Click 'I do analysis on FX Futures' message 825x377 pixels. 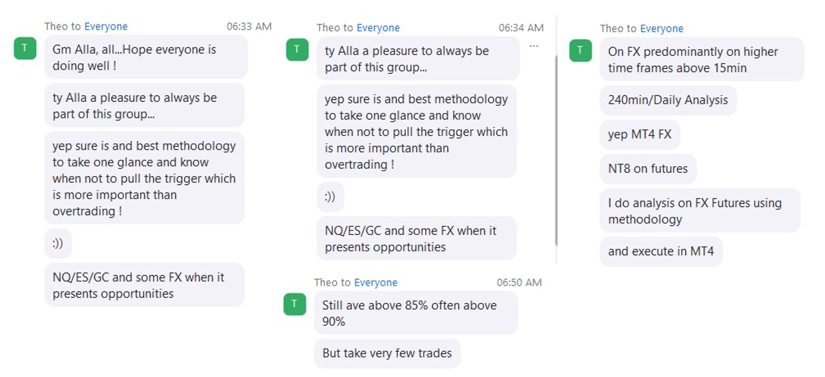[x=700, y=211]
